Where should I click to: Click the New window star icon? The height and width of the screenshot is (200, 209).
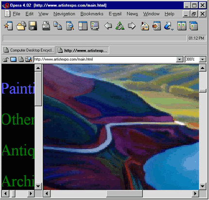point(8,26)
